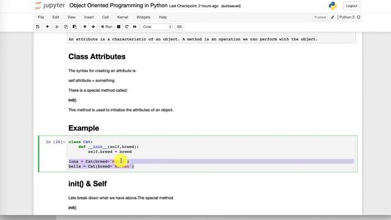Click the Run button in toolbar

[107, 27]
